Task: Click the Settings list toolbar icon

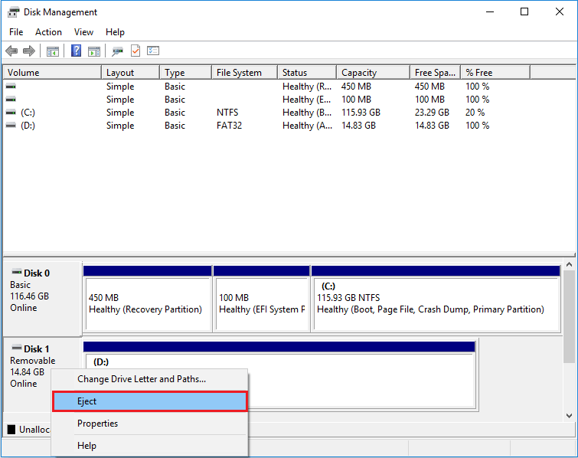Action: [153, 51]
